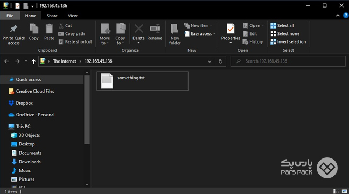This screenshot has width=349, height=194.
Task: Click the Copy ribbon icon
Action: (33, 29)
